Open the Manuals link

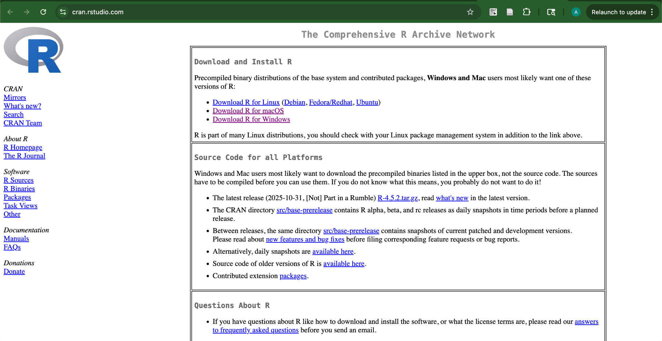point(16,239)
